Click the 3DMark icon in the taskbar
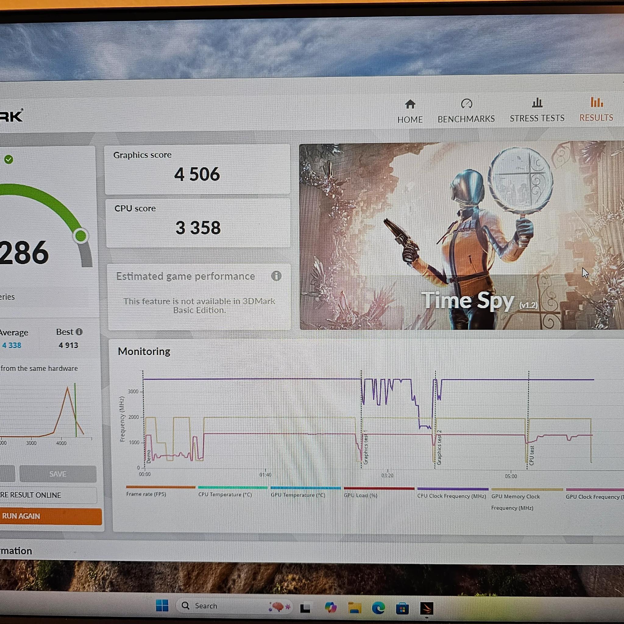 [x=427, y=609]
